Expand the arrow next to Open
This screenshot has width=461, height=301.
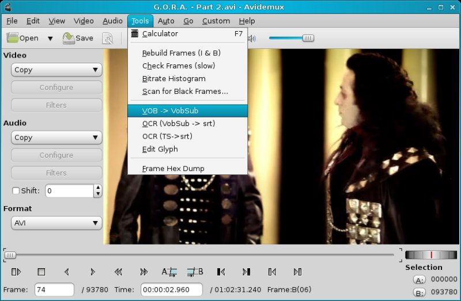click(50, 39)
